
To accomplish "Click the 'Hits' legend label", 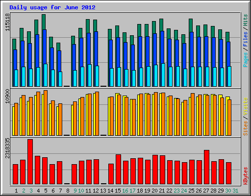I will coord(246,21).
